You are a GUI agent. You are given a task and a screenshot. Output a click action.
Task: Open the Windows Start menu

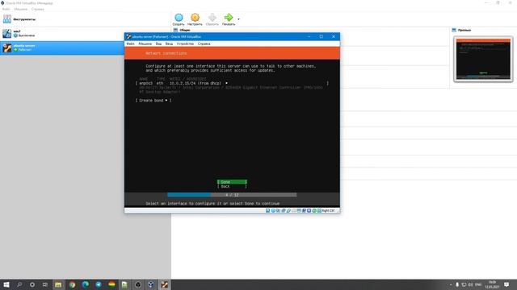pyautogui.click(x=6, y=284)
